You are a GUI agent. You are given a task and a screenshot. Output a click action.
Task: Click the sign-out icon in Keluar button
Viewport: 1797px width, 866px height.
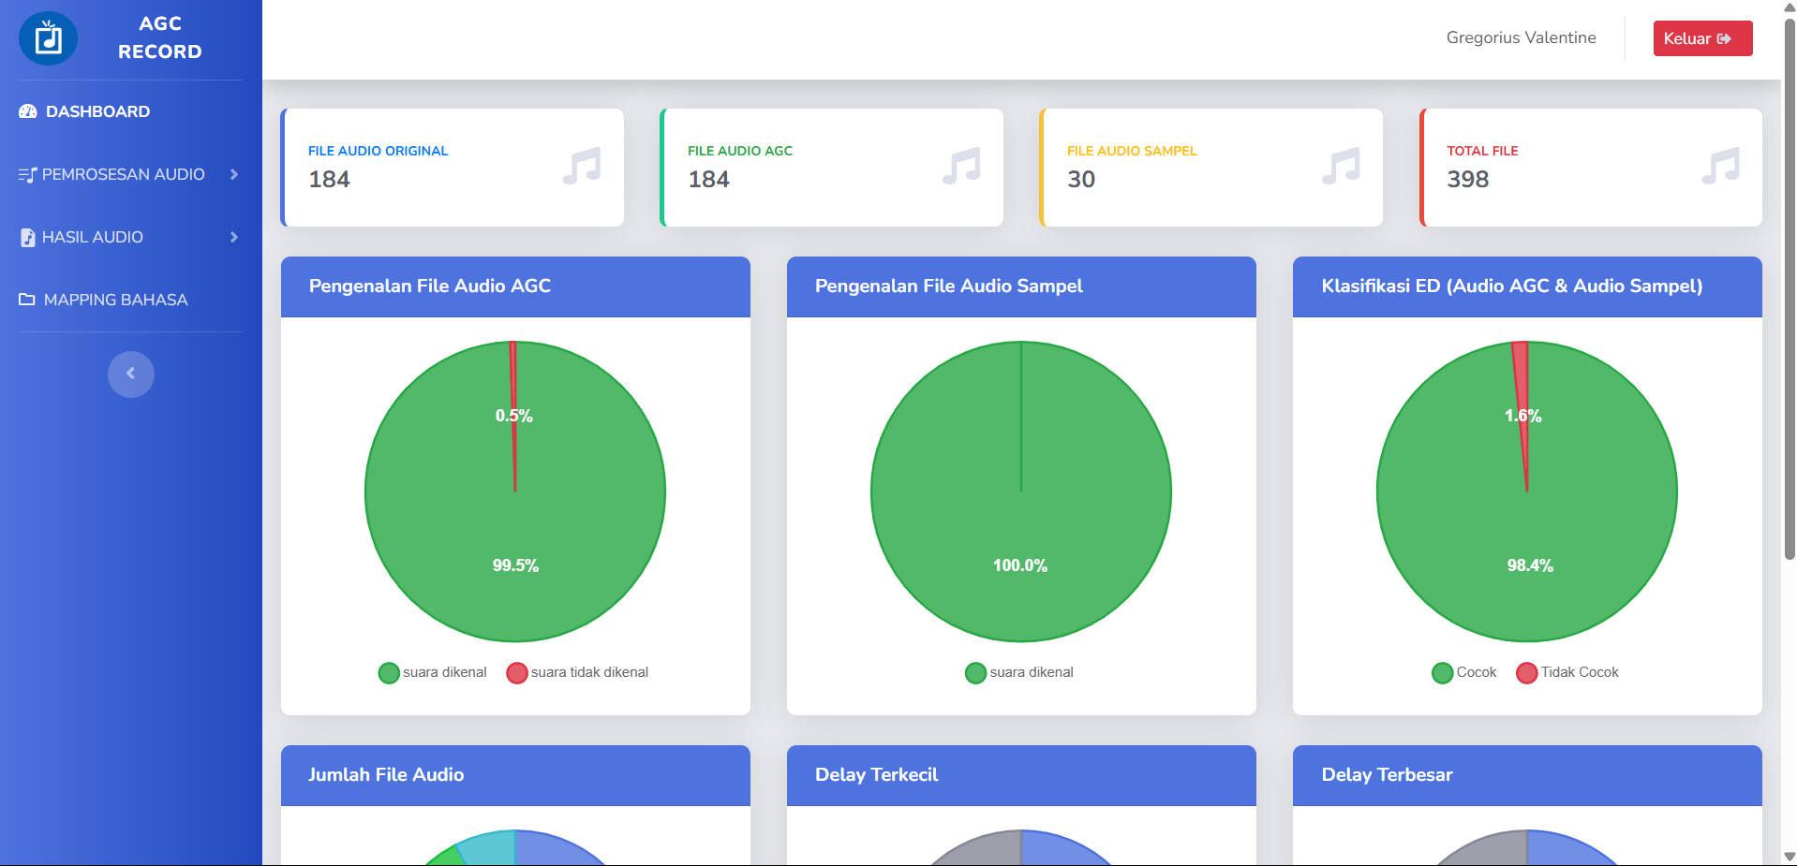pos(1724,38)
